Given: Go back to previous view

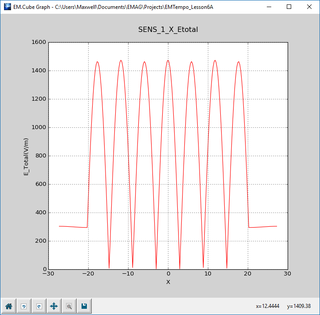Looking at the screenshot, I should [x=23, y=306].
